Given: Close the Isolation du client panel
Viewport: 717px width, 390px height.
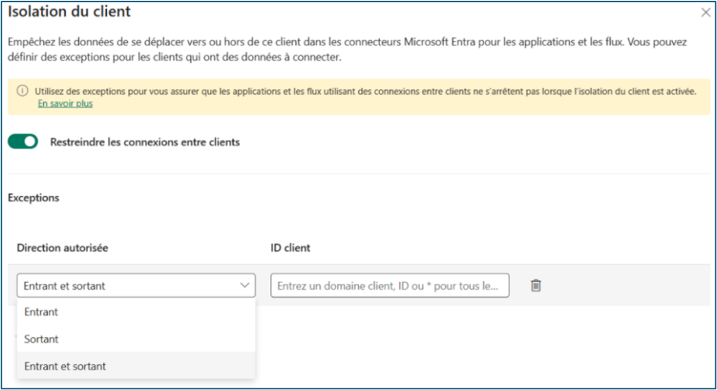Looking at the screenshot, I should click(x=706, y=12).
